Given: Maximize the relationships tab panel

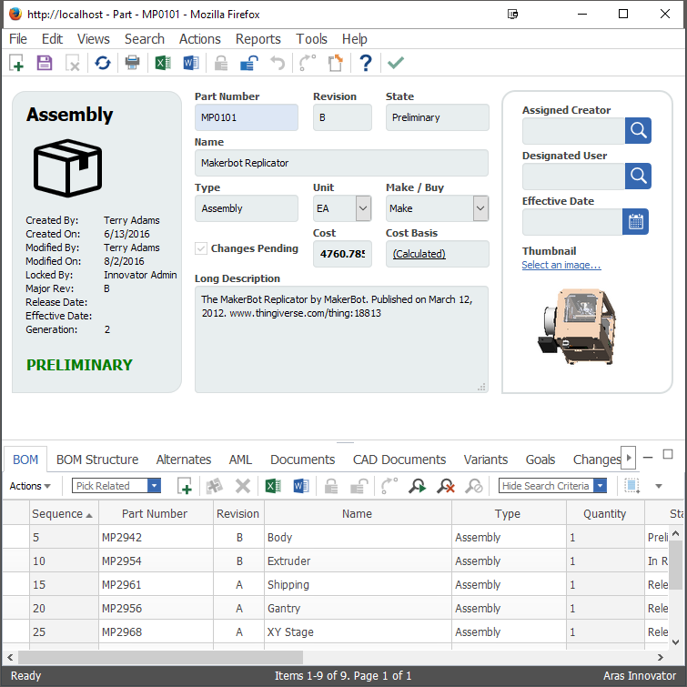Looking at the screenshot, I should 668,454.
